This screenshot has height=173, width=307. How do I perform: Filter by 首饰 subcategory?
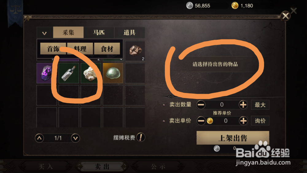(53, 49)
